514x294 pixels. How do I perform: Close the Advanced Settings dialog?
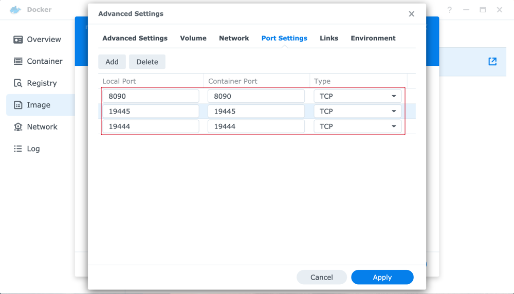point(411,14)
